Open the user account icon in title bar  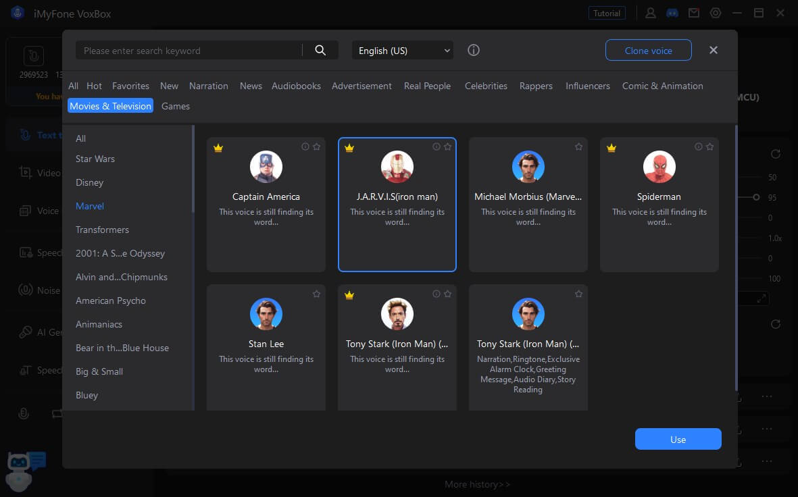(650, 14)
